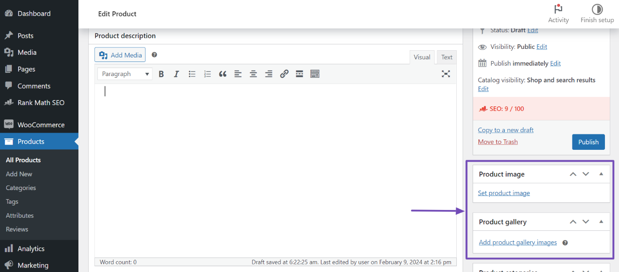Screen dimensions: 619x272
Task: Apply italic formatting
Action: click(176, 73)
